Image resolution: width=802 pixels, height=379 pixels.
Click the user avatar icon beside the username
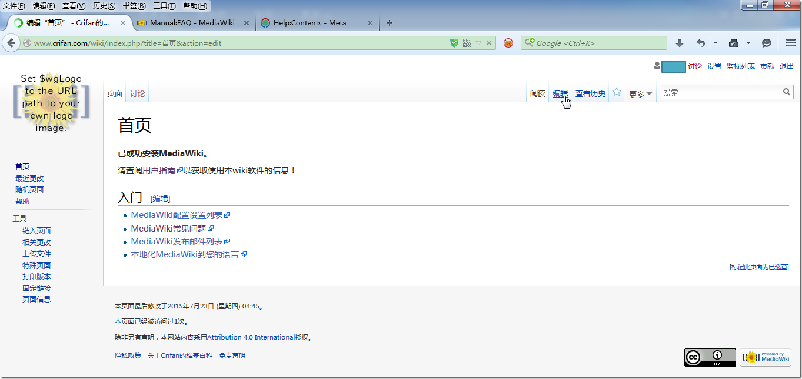657,66
